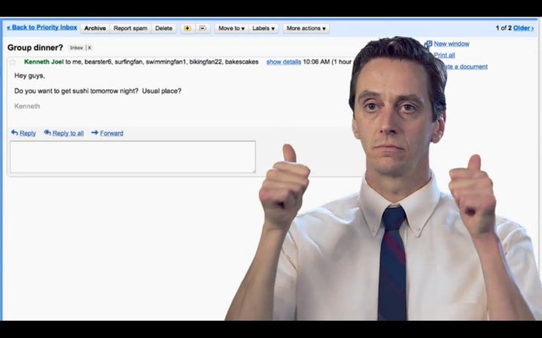The width and height of the screenshot is (542, 338).
Task: Click the New window icon
Action: pos(428,44)
